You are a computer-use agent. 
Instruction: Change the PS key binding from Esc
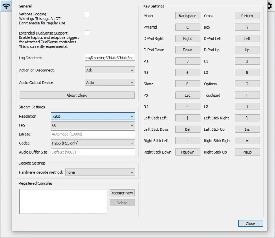coord(188,95)
